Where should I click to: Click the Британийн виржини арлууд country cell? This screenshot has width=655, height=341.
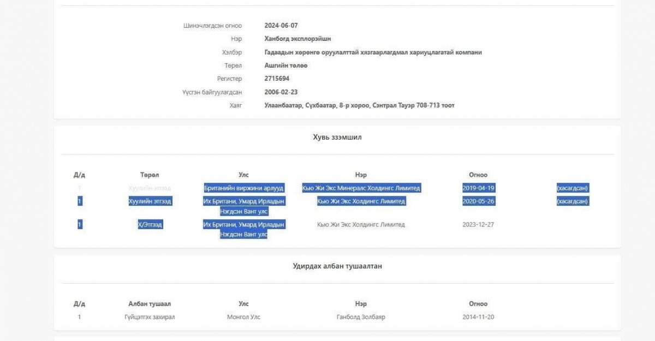tap(243, 188)
